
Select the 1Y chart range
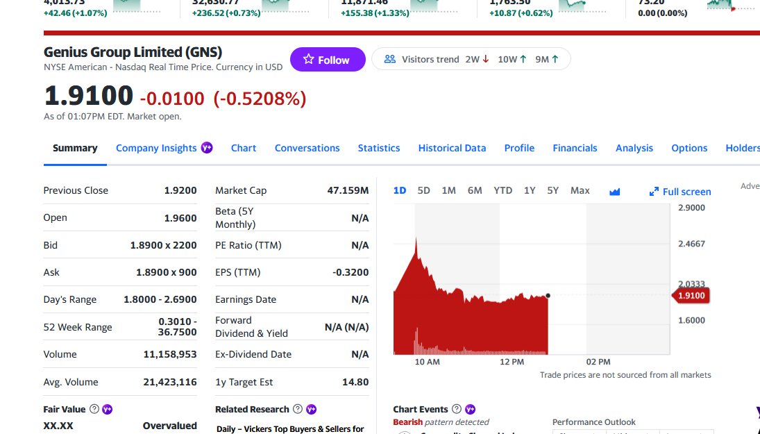pyautogui.click(x=530, y=190)
